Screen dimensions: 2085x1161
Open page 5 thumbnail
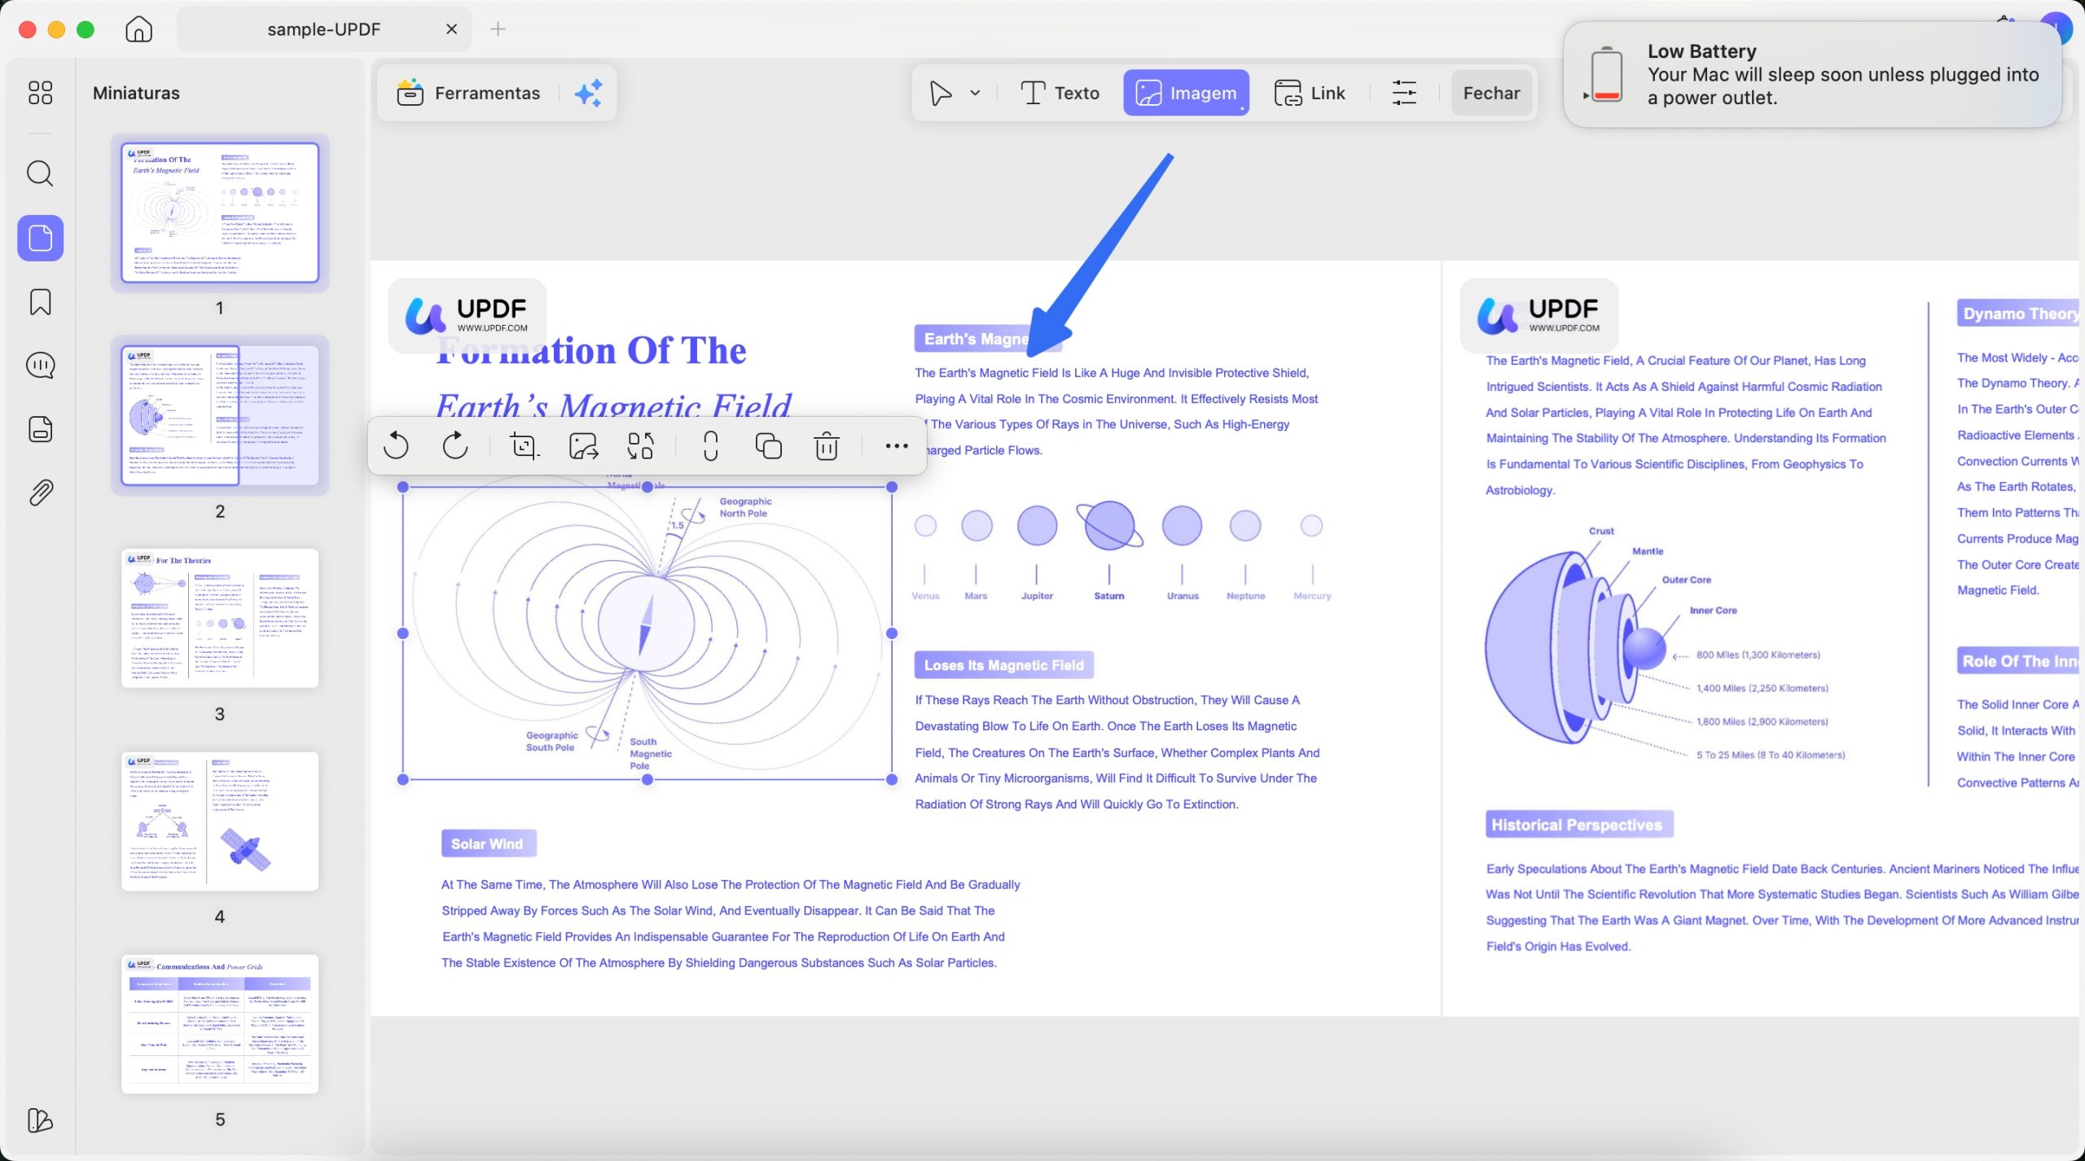pos(220,1023)
